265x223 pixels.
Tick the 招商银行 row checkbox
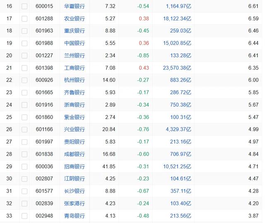(x=24, y=167)
